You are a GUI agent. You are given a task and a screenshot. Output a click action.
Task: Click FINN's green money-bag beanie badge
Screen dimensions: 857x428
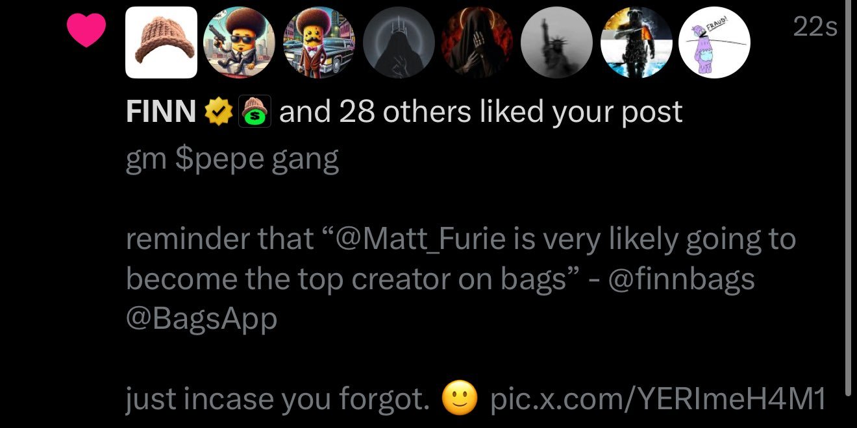click(256, 110)
